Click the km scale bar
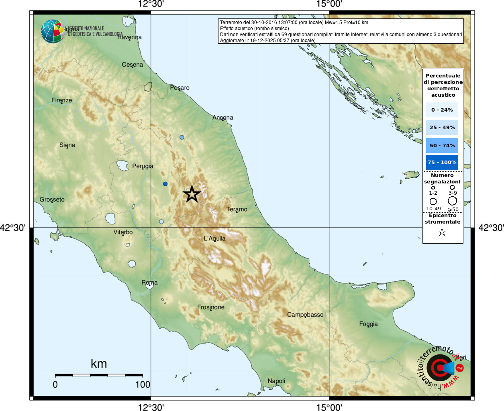504x411 pixels. (99, 375)
